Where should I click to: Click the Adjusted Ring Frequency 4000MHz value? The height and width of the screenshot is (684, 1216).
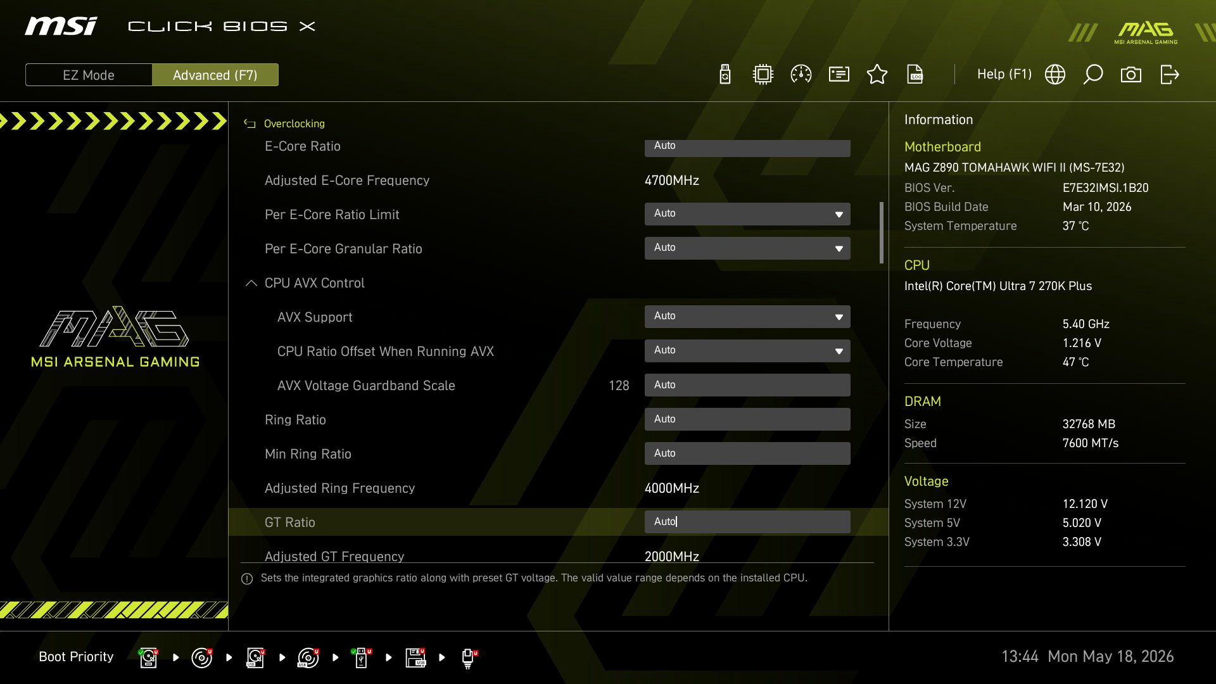coord(672,488)
